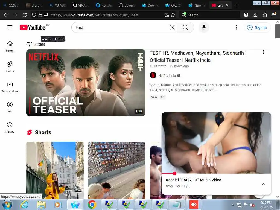Image resolution: width=280 pixels, height=210 pixels.
Task: Show hidden system tray icons
Action: pos(232,205)
